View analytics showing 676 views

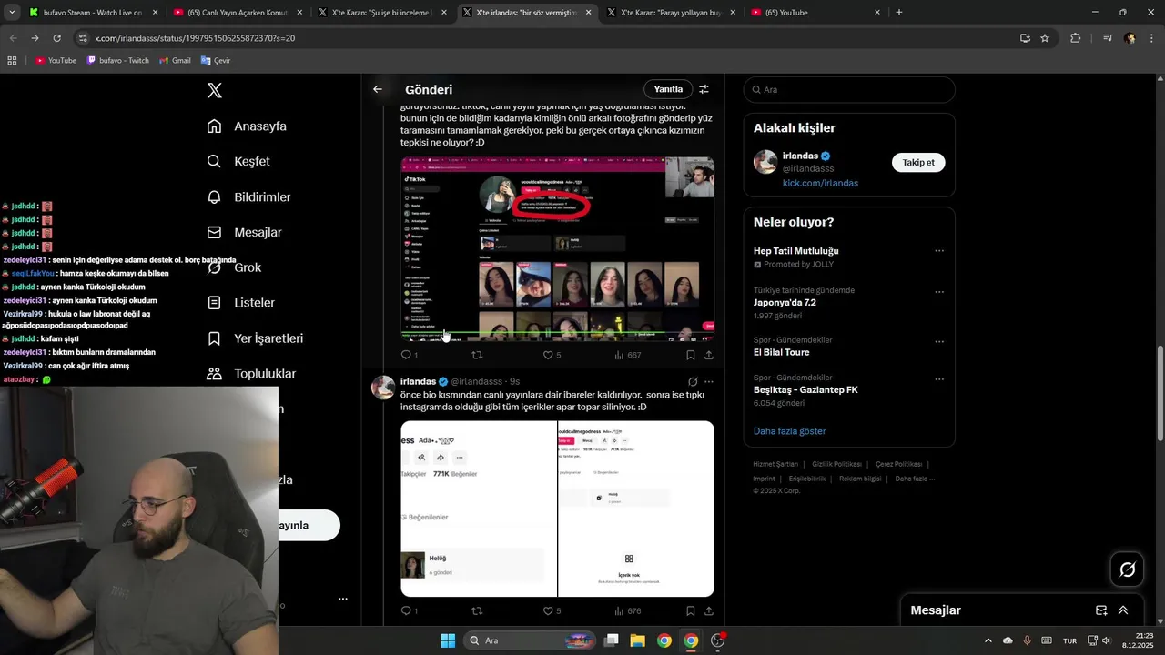coord(627,610)
